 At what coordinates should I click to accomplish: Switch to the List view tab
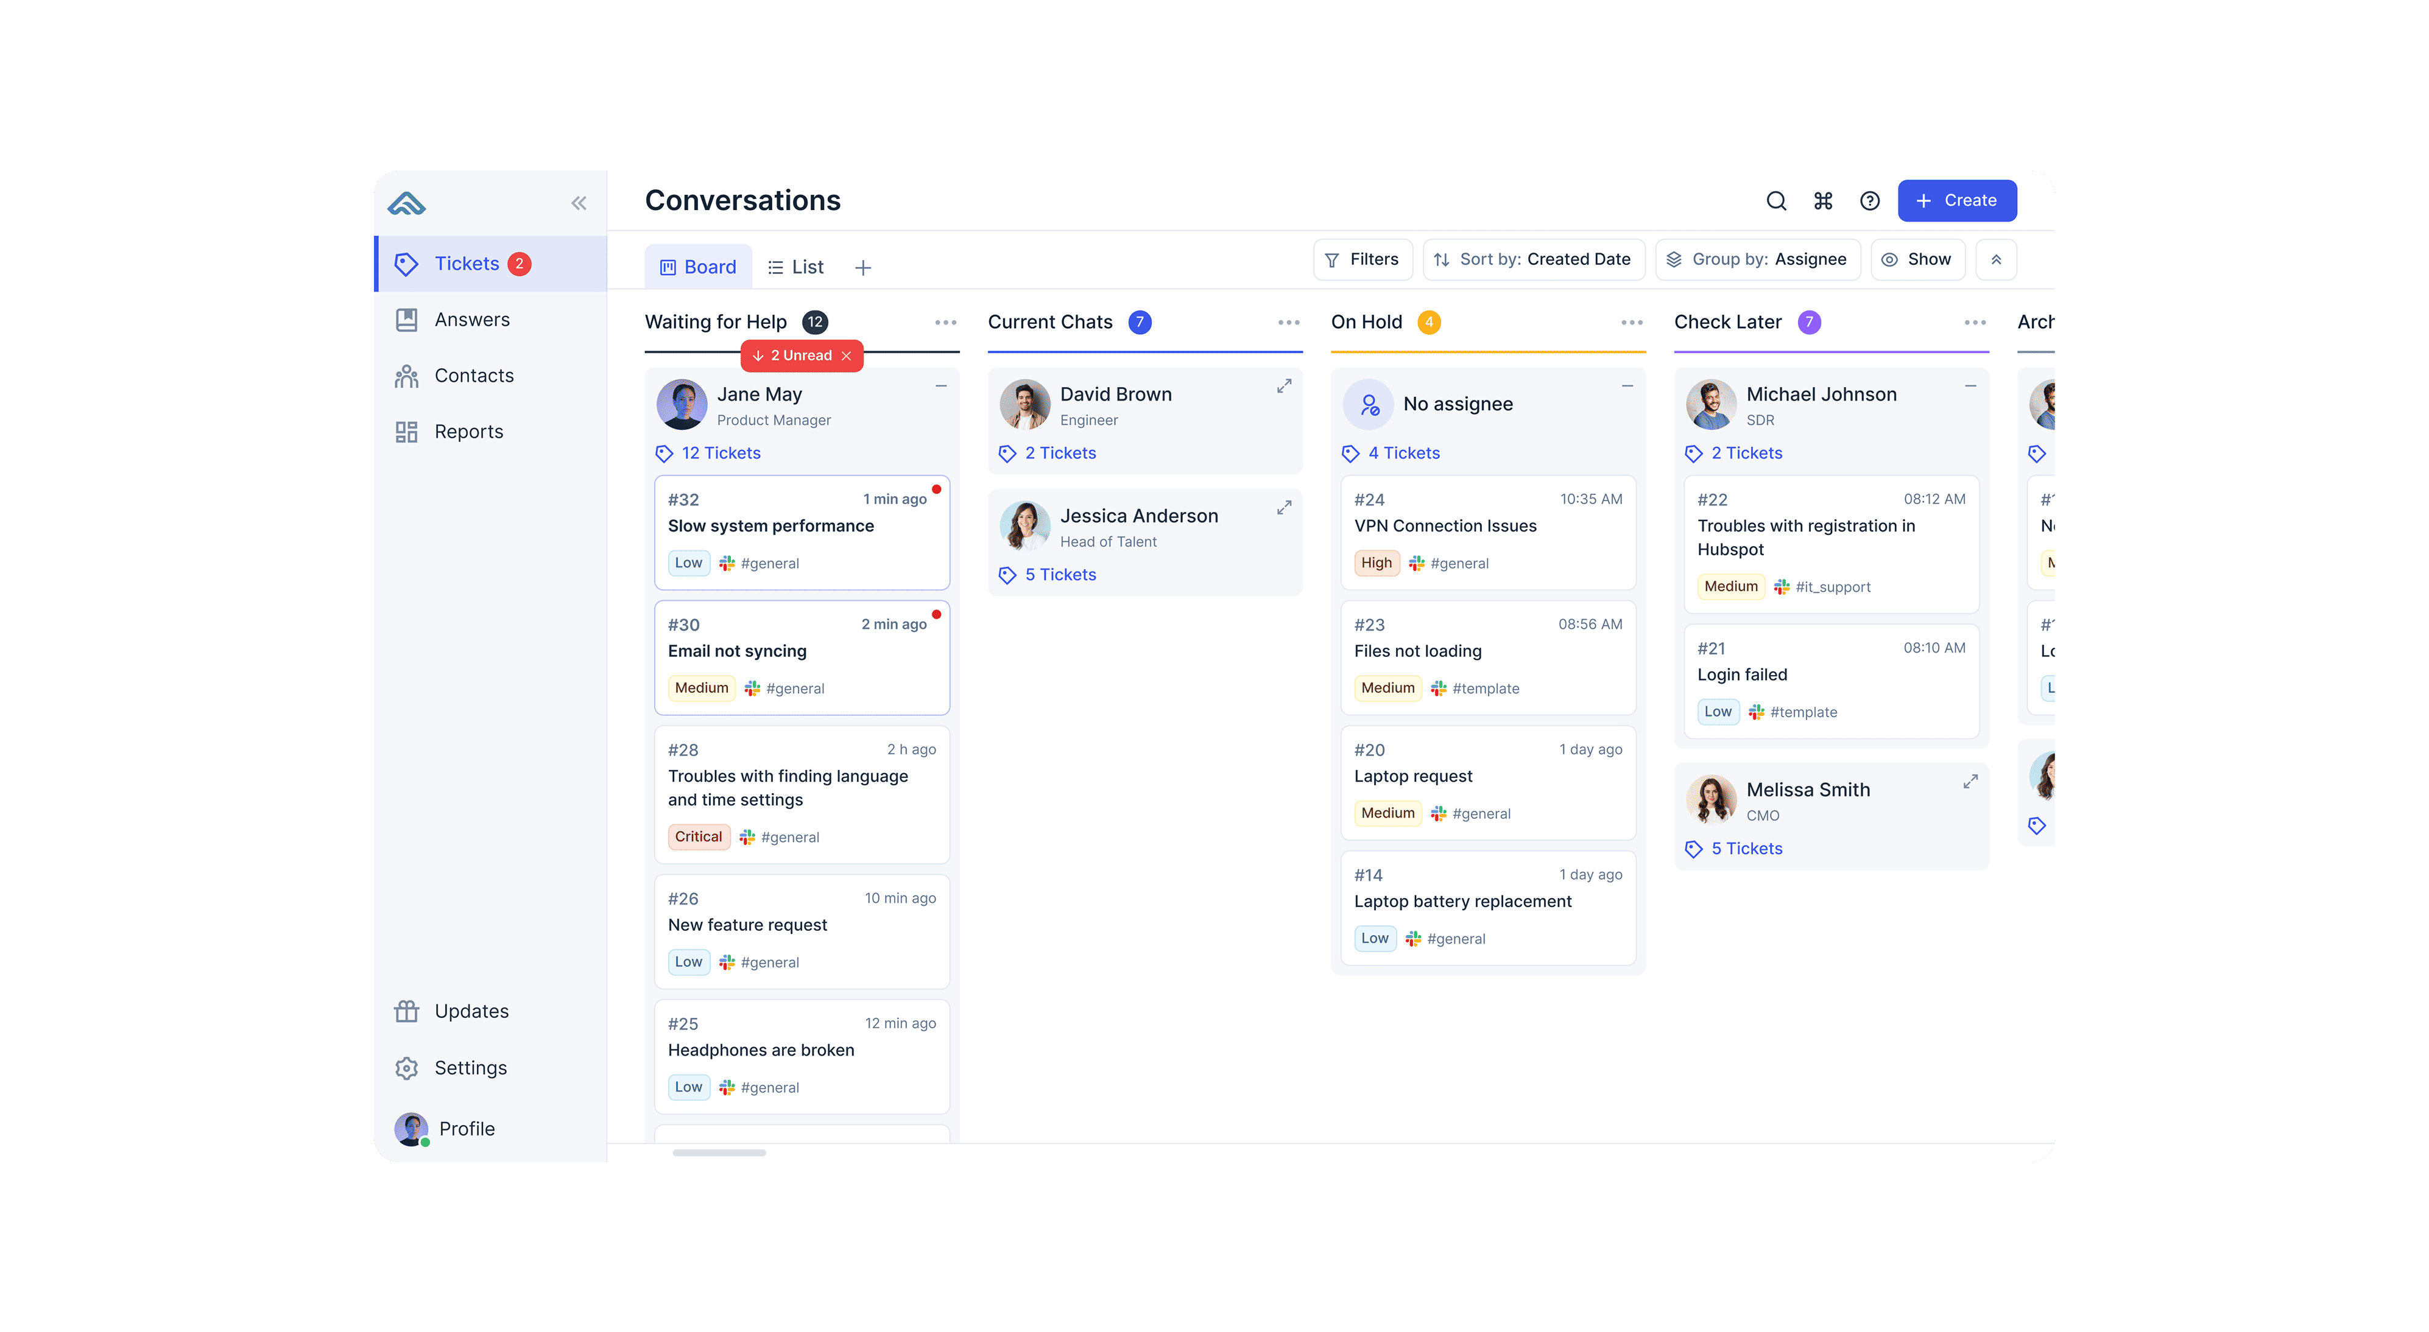coord(795,267)
